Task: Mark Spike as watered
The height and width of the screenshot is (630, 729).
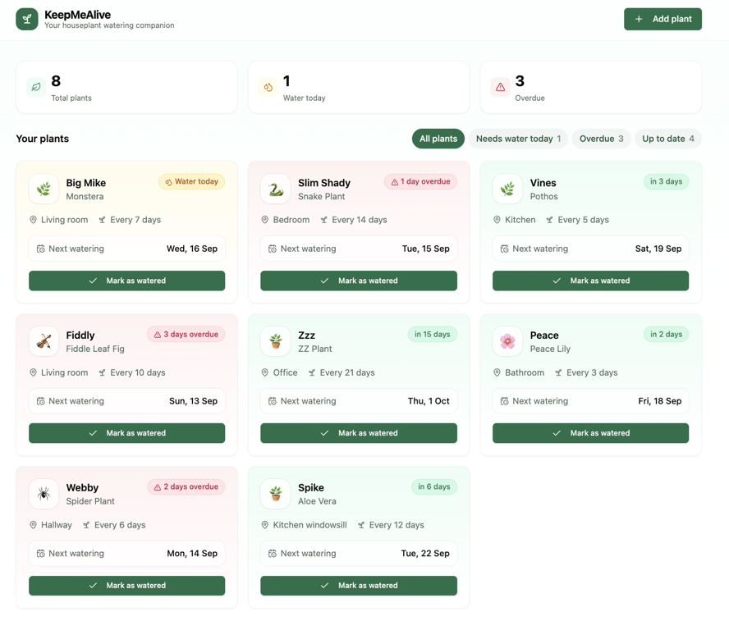Action: point(359,586)
